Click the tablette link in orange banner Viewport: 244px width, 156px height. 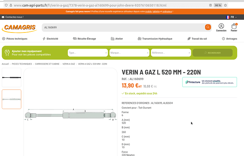(x=156, y=12)
